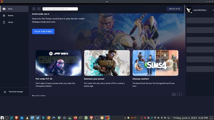
Task: Open the clock showing Friday, June 2, 2023
Action: pyautogui.click(x=191, y=118)
